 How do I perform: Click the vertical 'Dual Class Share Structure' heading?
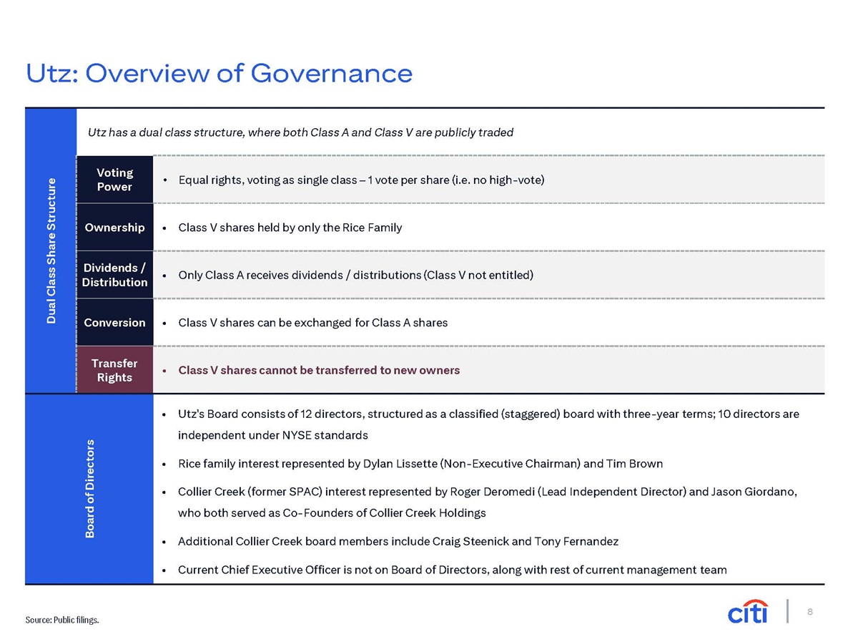pos(51,251)
